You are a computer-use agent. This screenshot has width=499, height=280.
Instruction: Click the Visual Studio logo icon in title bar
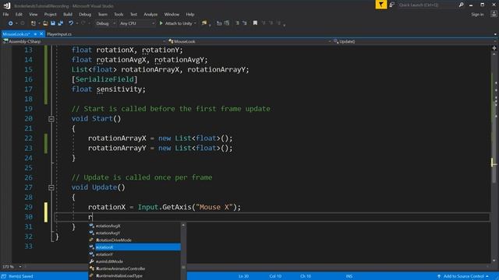click(x=7, y=5)
